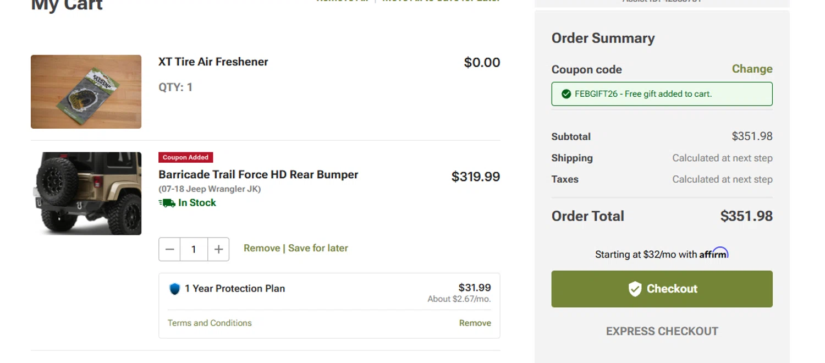Increase bumper quantity with plus icon

(218, 249)
